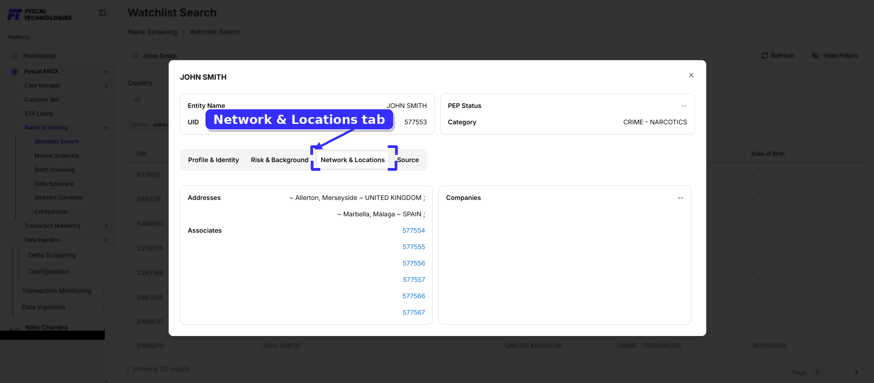Viewport: 874px width, 383px height.
Task: Go to Manual Screening
Action: [x=57, y=156]
